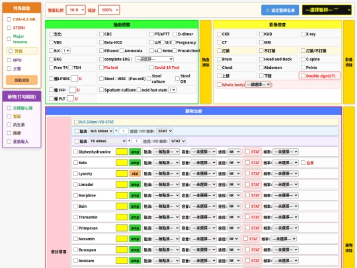The image size is (357, 268).
Task: Expand Limadol frequency dropdown
Action: 286,185
